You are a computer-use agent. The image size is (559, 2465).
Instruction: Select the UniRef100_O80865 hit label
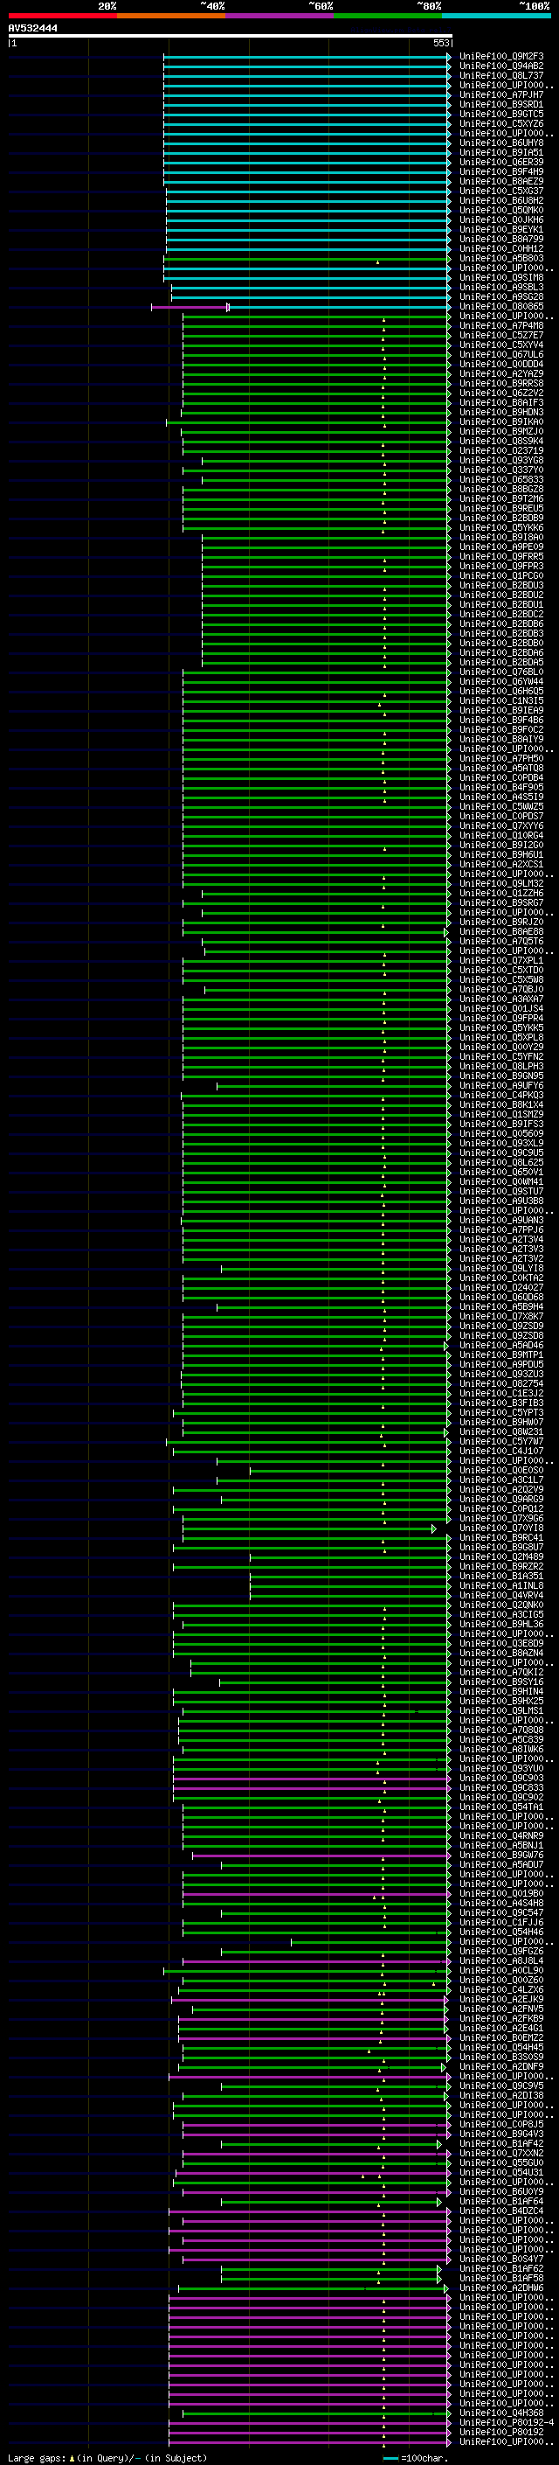[x=501, y=306]
